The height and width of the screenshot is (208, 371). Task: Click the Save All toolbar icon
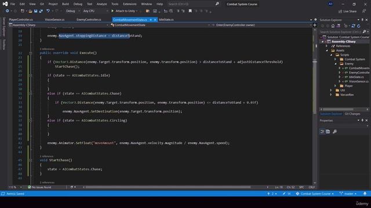pyautogui.click(x=41, y=11)
